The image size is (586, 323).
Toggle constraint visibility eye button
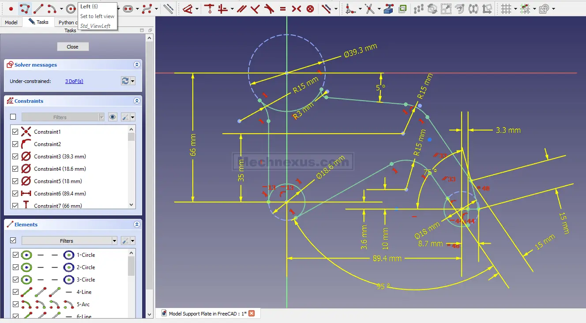pos(113,117)
